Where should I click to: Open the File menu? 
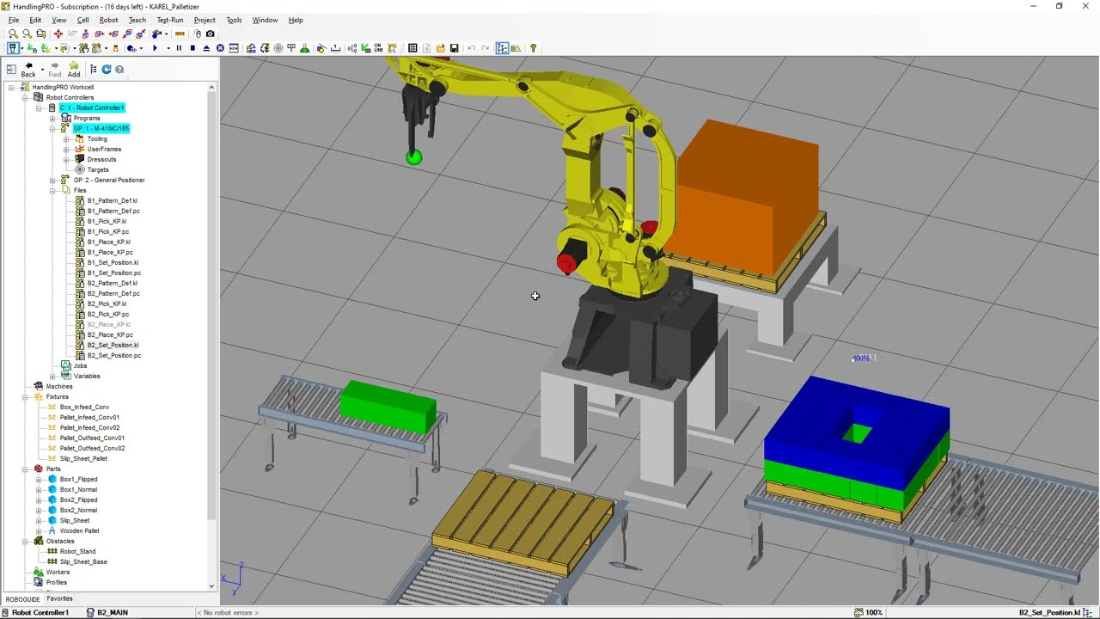click(14, 20)
